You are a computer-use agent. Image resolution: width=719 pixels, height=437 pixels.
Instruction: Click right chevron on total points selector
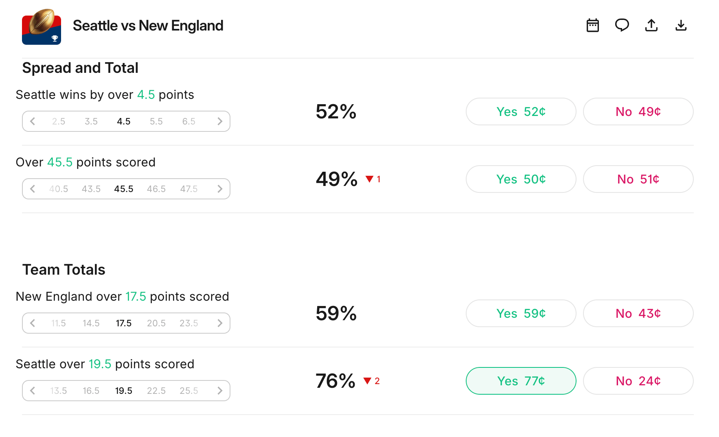[220, 189]
